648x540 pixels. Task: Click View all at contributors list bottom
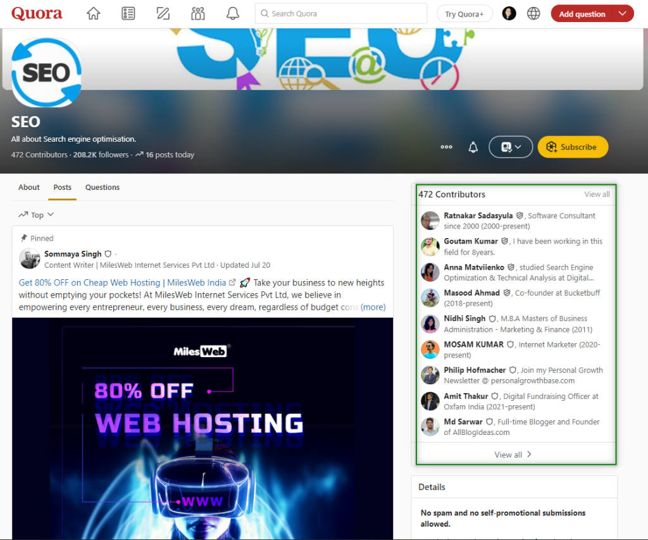click(x=513, y=455)
